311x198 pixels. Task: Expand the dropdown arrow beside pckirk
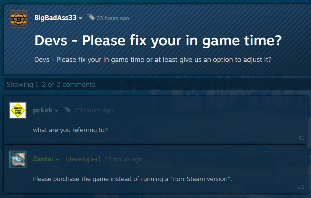pyautogui.click(x=57, y=111)
